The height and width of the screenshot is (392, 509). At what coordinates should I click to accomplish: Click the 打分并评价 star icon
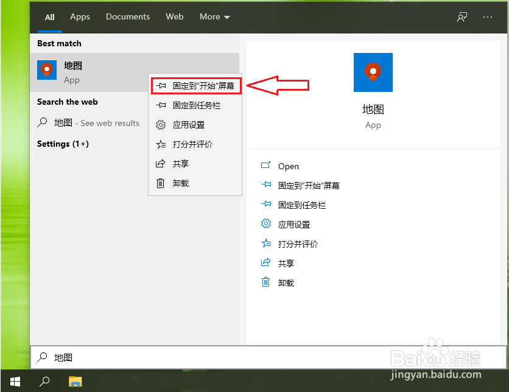[x=266, y=243]
